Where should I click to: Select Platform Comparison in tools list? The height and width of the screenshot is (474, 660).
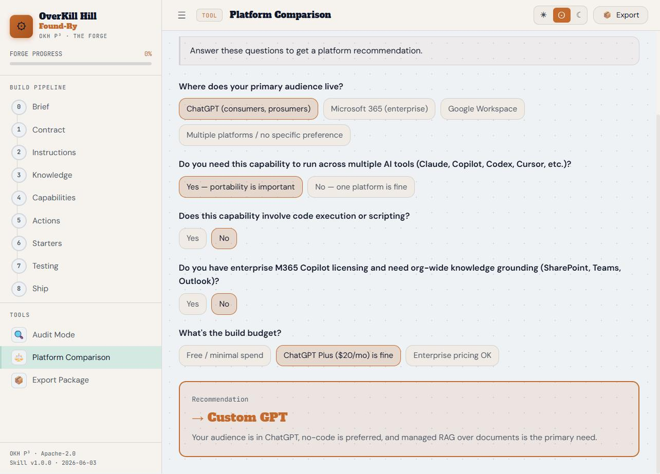[x=80, y=357]
